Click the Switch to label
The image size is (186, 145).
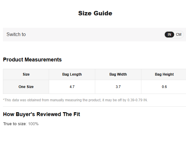16,34
